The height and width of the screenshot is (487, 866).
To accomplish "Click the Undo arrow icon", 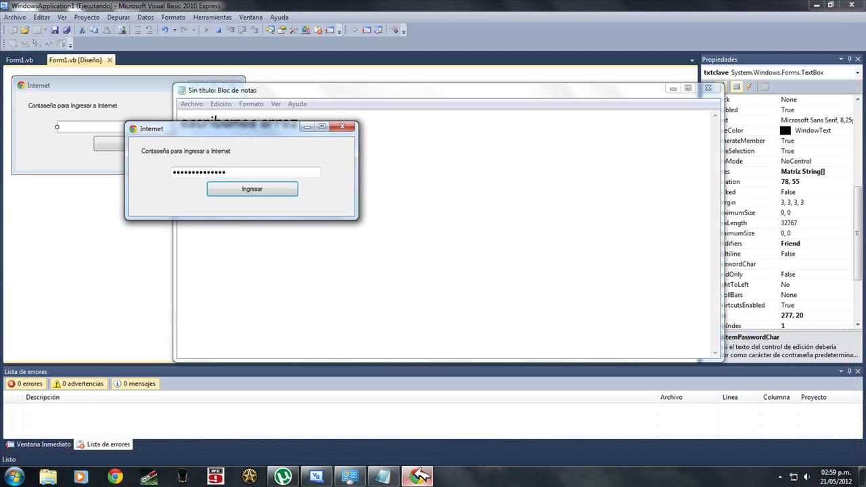I will click(164, 30).
